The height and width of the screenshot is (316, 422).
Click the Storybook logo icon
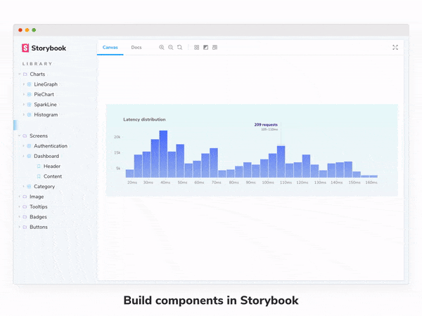coord(25,48)
